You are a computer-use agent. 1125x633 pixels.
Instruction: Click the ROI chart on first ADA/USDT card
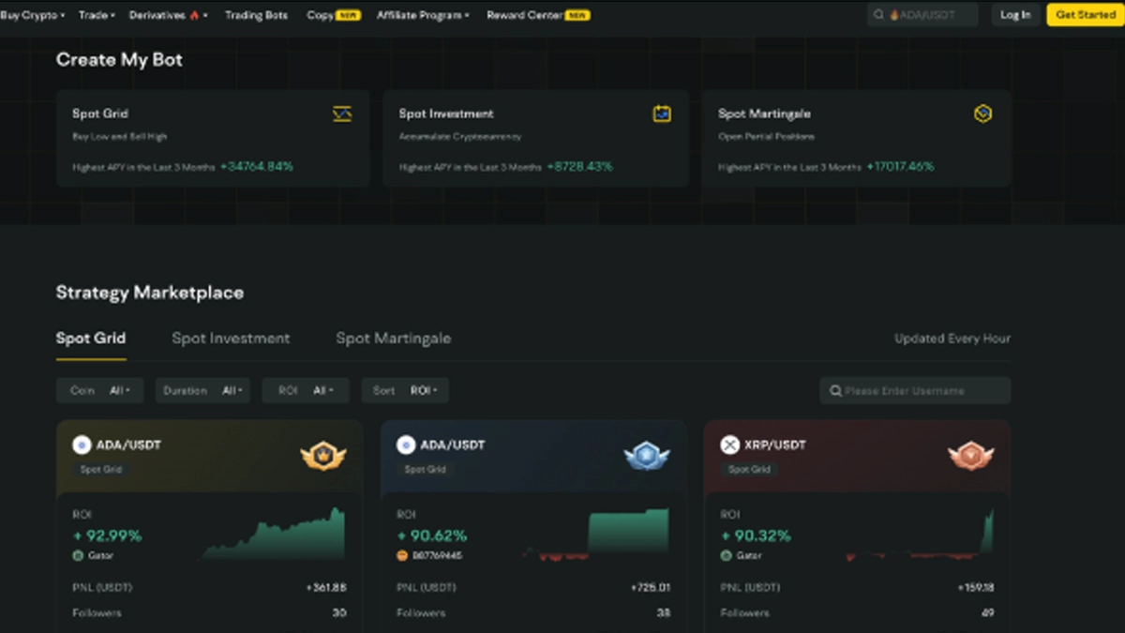274,535
